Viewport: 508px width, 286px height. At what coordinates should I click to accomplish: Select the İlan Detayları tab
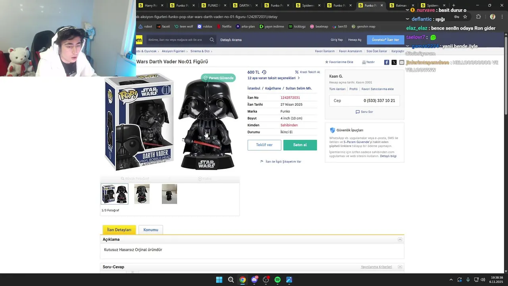tap(119, 230)
